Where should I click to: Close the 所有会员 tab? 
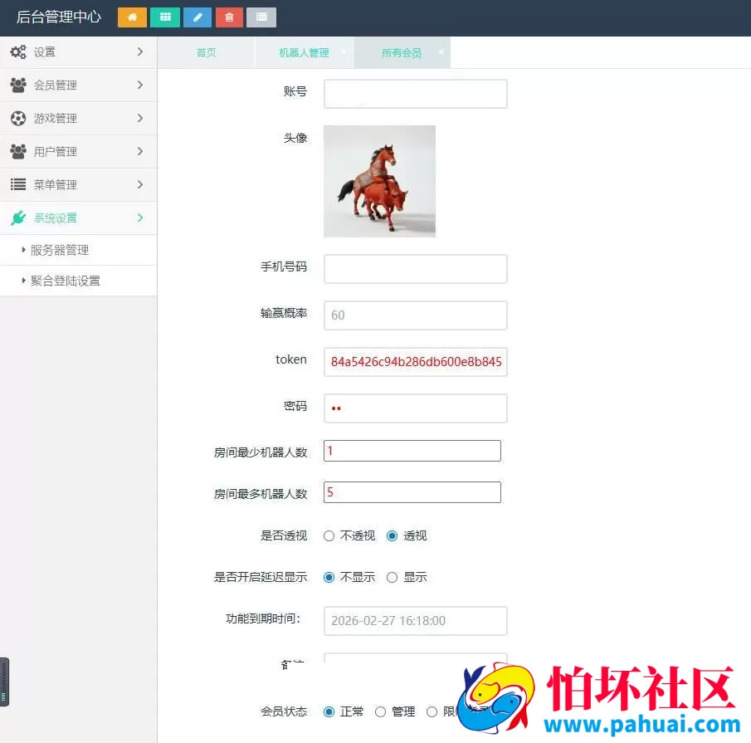pyautogui.click(x=441, y=51)
